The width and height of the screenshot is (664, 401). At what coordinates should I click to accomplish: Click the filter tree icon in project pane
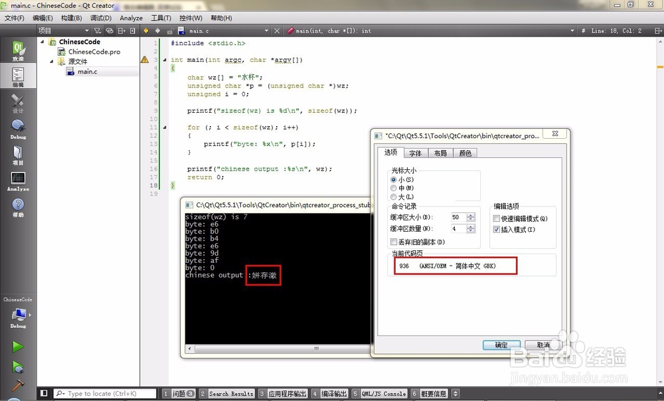[x=98, y=31]
